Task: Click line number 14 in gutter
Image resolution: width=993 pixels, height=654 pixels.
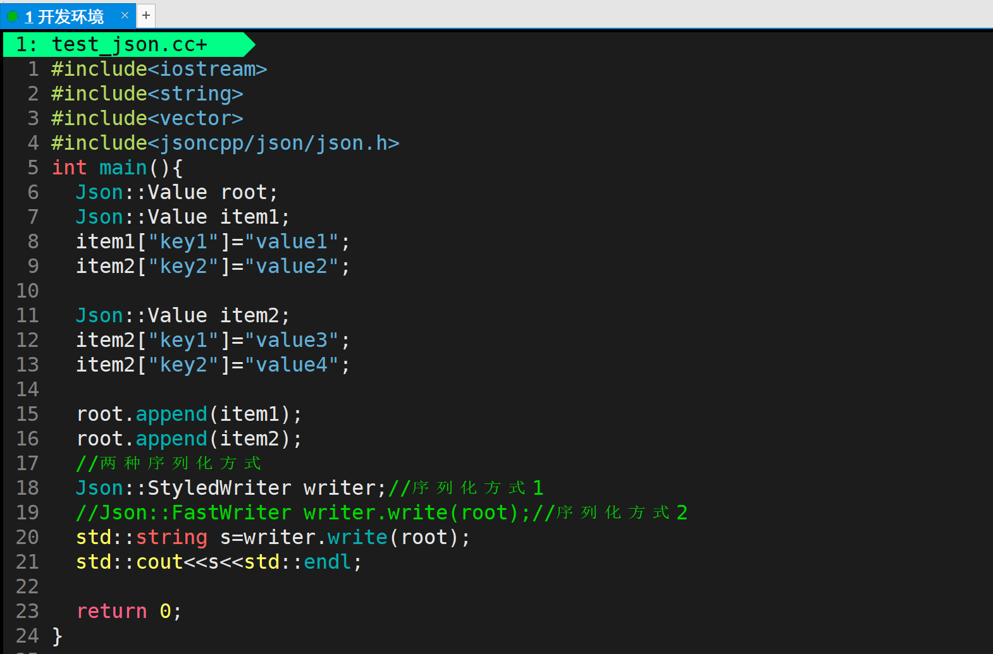Action: point(27,389)
